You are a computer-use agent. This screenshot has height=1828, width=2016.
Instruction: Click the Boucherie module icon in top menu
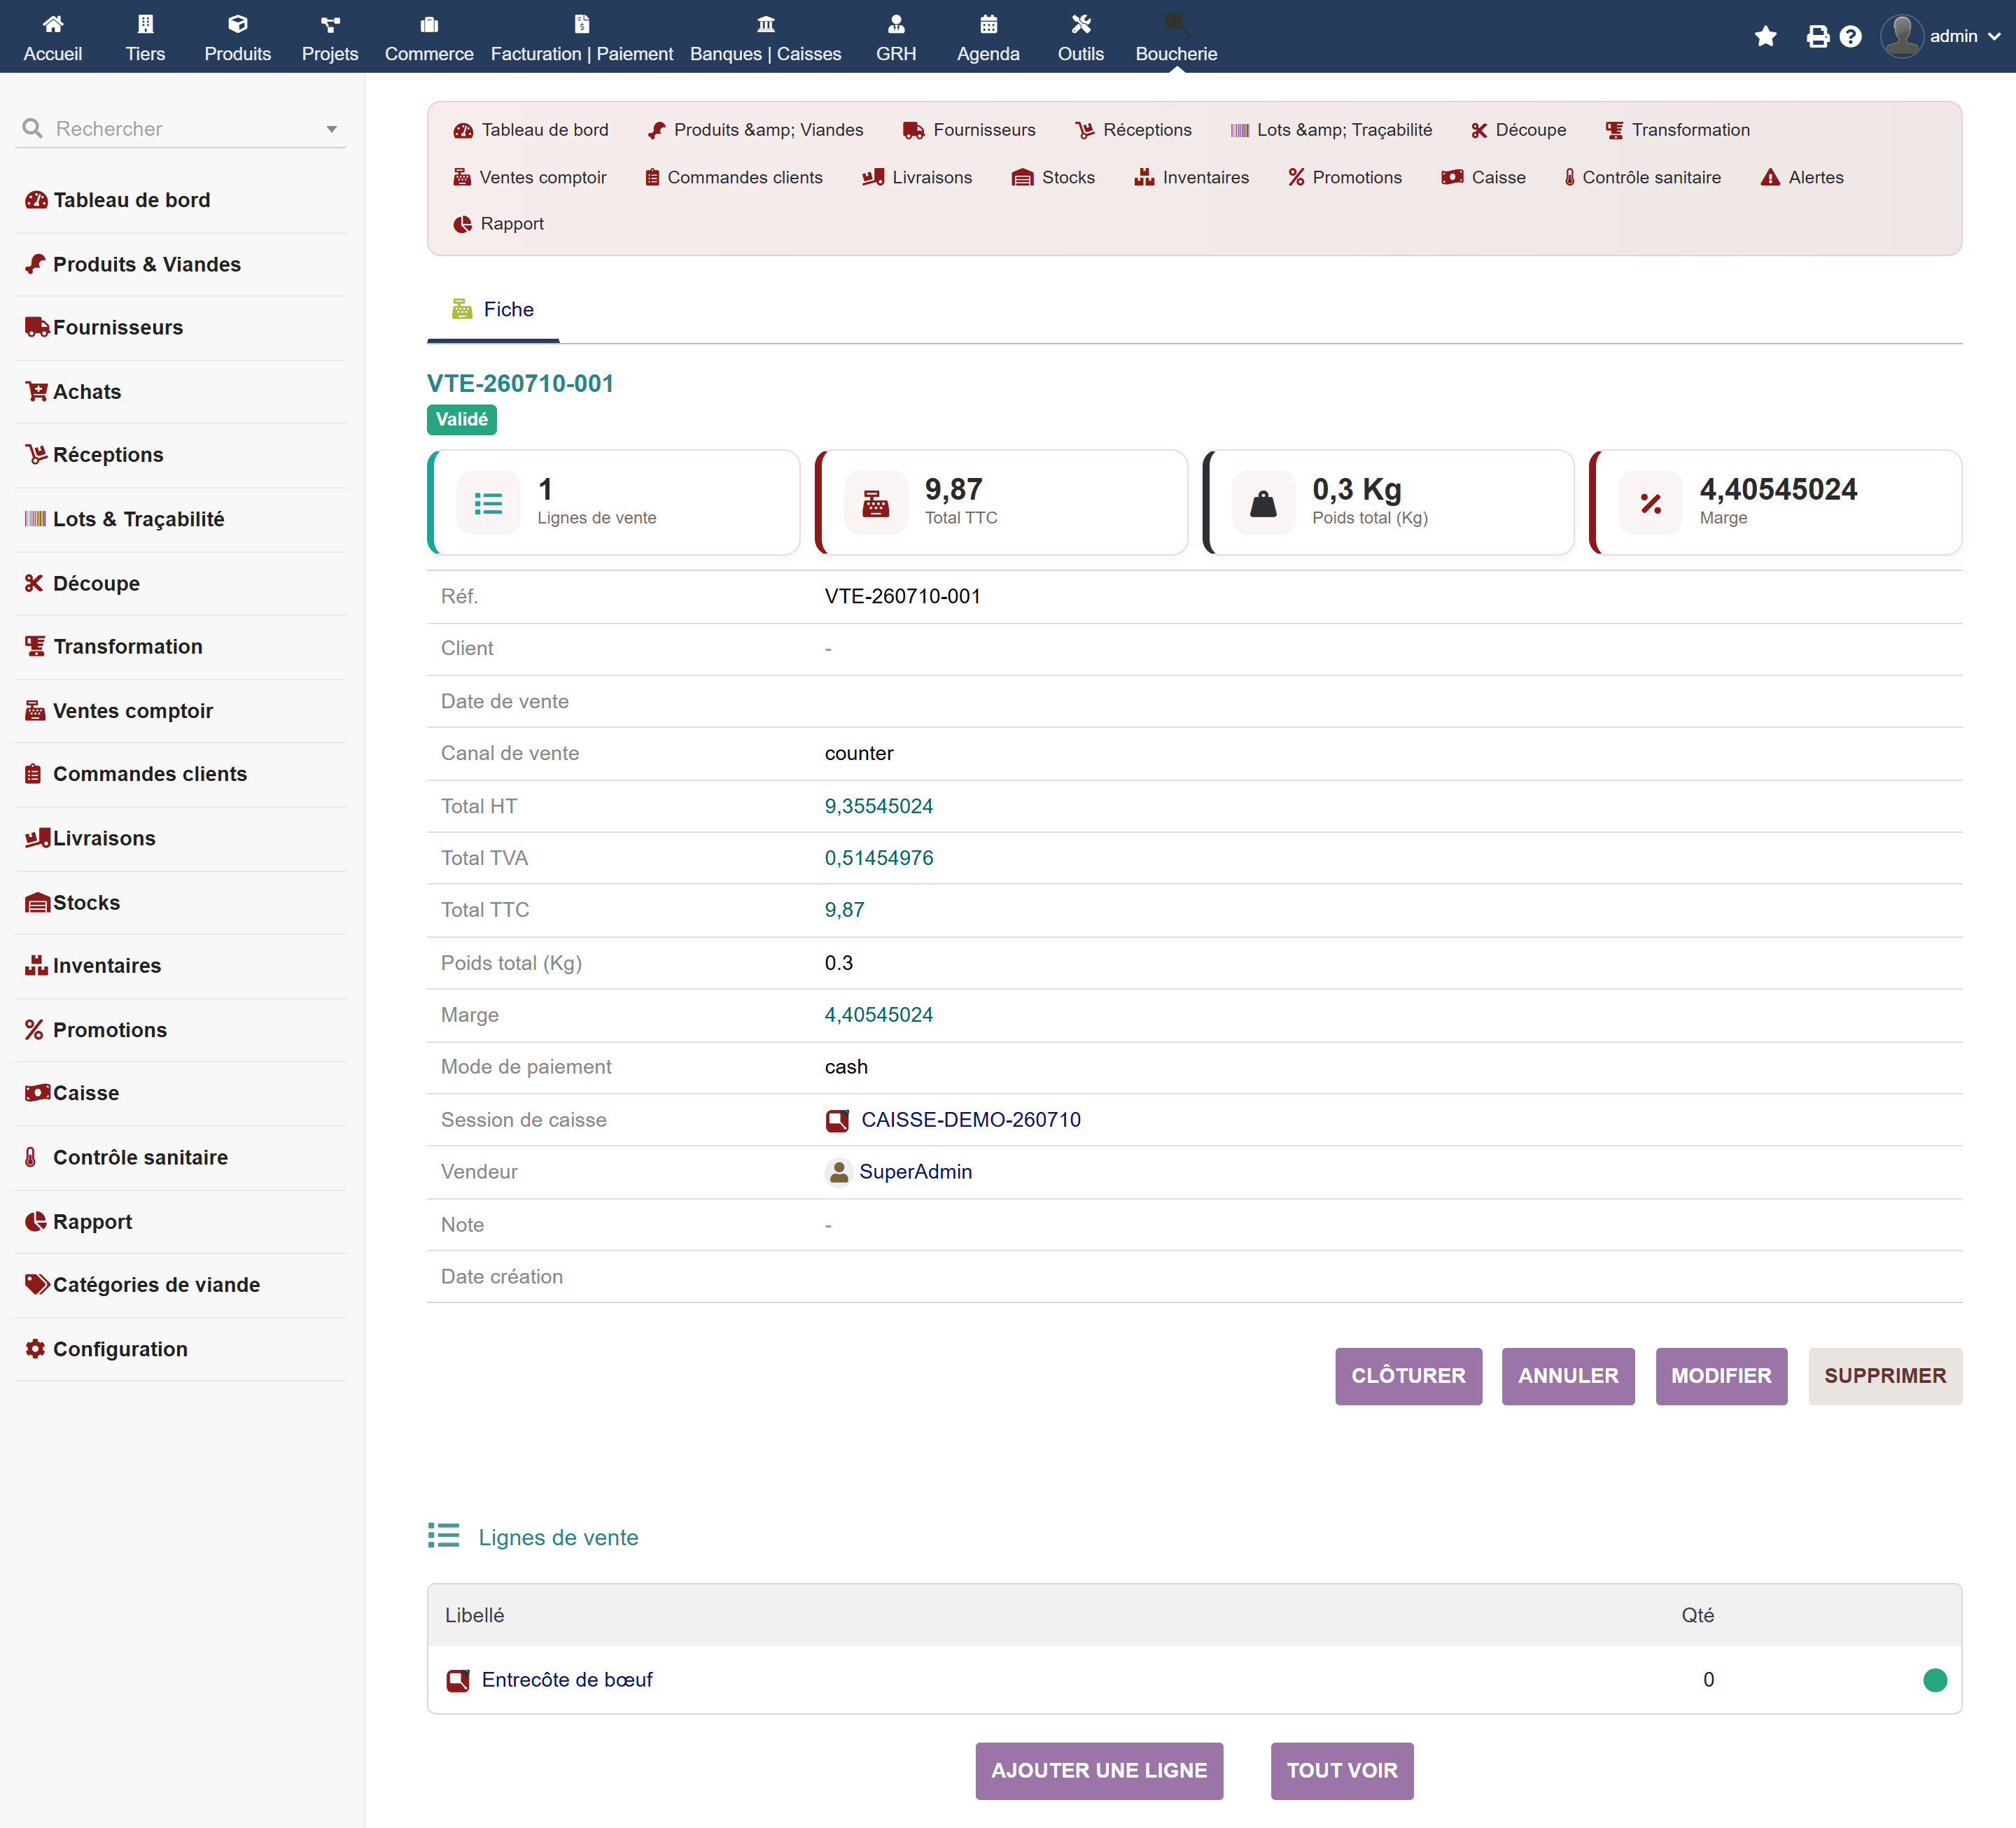point(1176,23)
